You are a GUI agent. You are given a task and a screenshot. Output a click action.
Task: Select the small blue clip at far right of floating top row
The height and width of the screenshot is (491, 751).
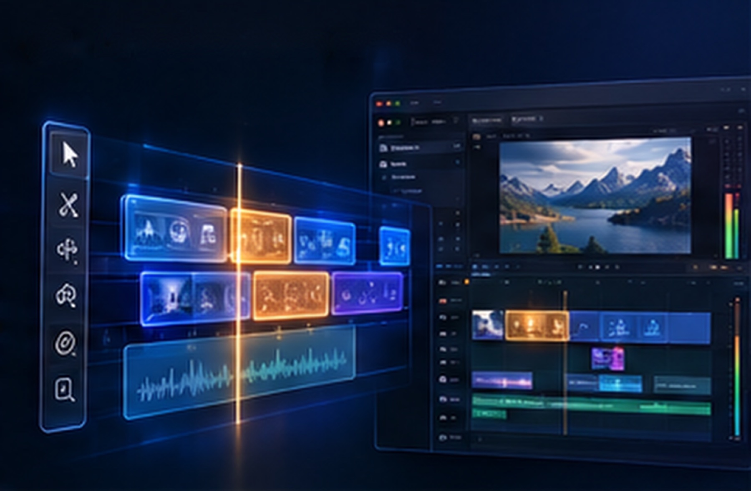click(394, 246)
